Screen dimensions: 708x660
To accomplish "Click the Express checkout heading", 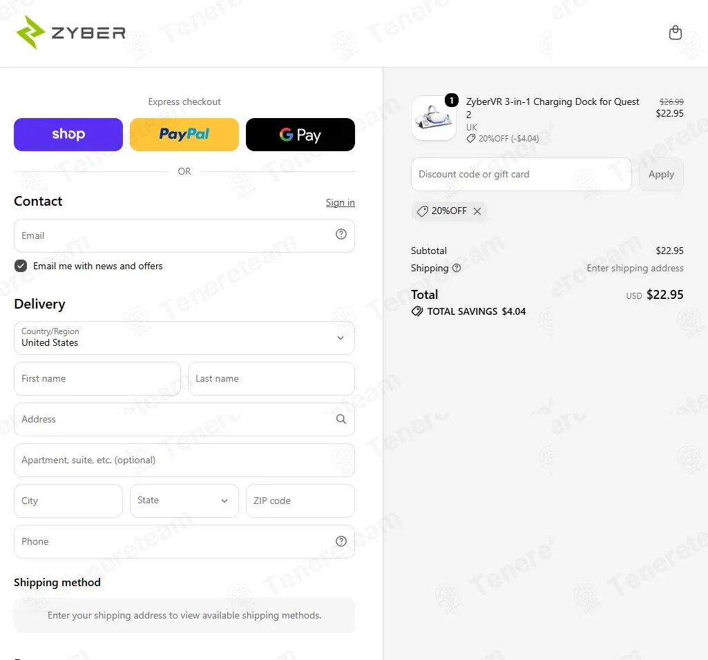I will click(x=184, y=101).
